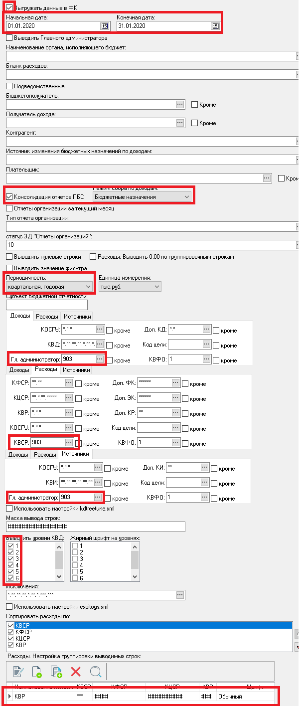Screen dimensions: 299x706
Task: Open lookup button next to Доп. ФК field
Action: coord(175,383)
